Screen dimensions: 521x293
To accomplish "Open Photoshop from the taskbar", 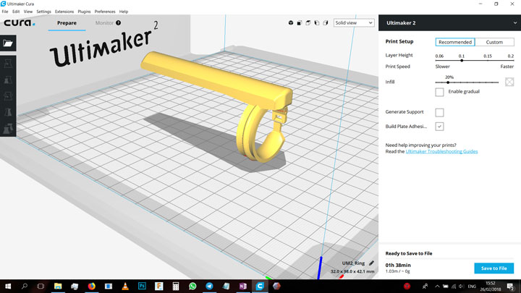I will pos(142,286).
